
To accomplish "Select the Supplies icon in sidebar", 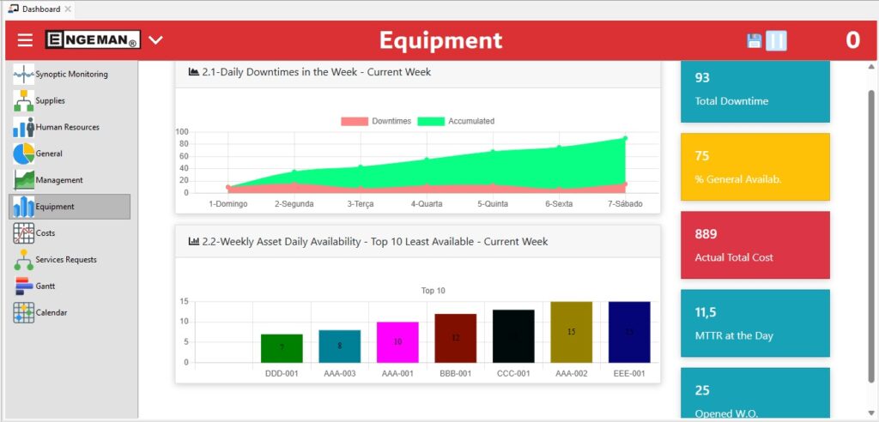I will click(24, 101).
